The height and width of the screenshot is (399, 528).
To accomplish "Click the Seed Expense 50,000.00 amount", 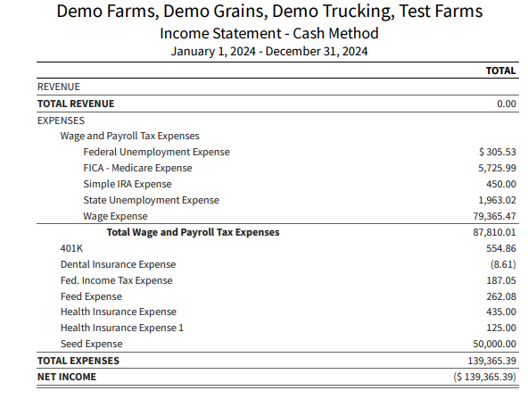I will tap(494, 344).
